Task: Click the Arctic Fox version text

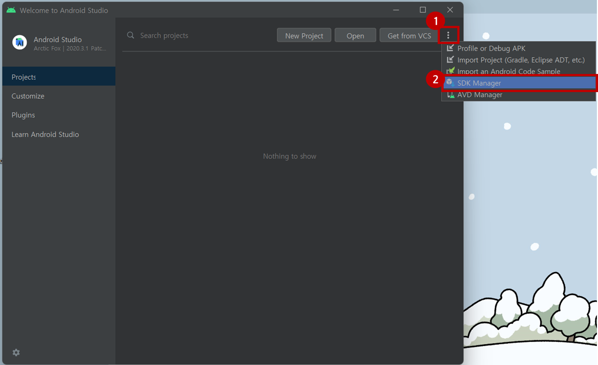Action: 70,48
